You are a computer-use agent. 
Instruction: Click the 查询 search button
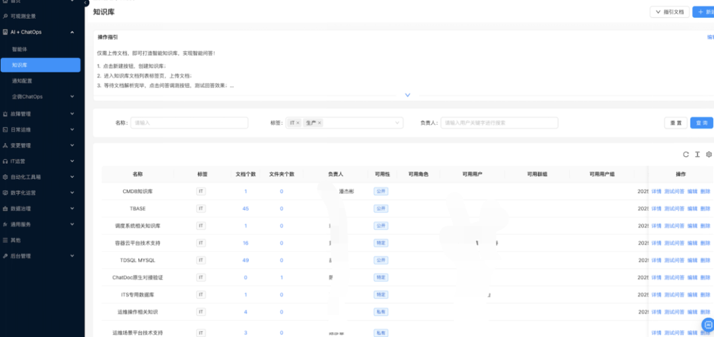pos(701,123)
